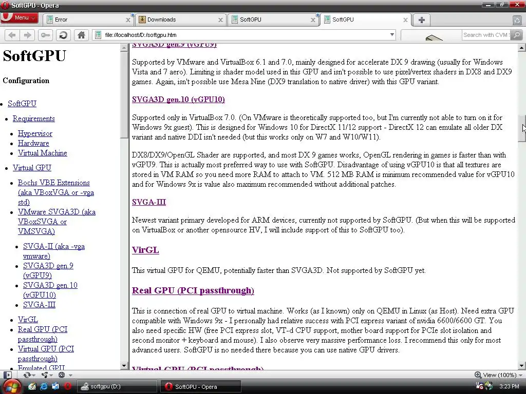Viewport: 526px width, 394px height.
Task: Open the Opera Unite dropdown icon
Action: point(44,375)
